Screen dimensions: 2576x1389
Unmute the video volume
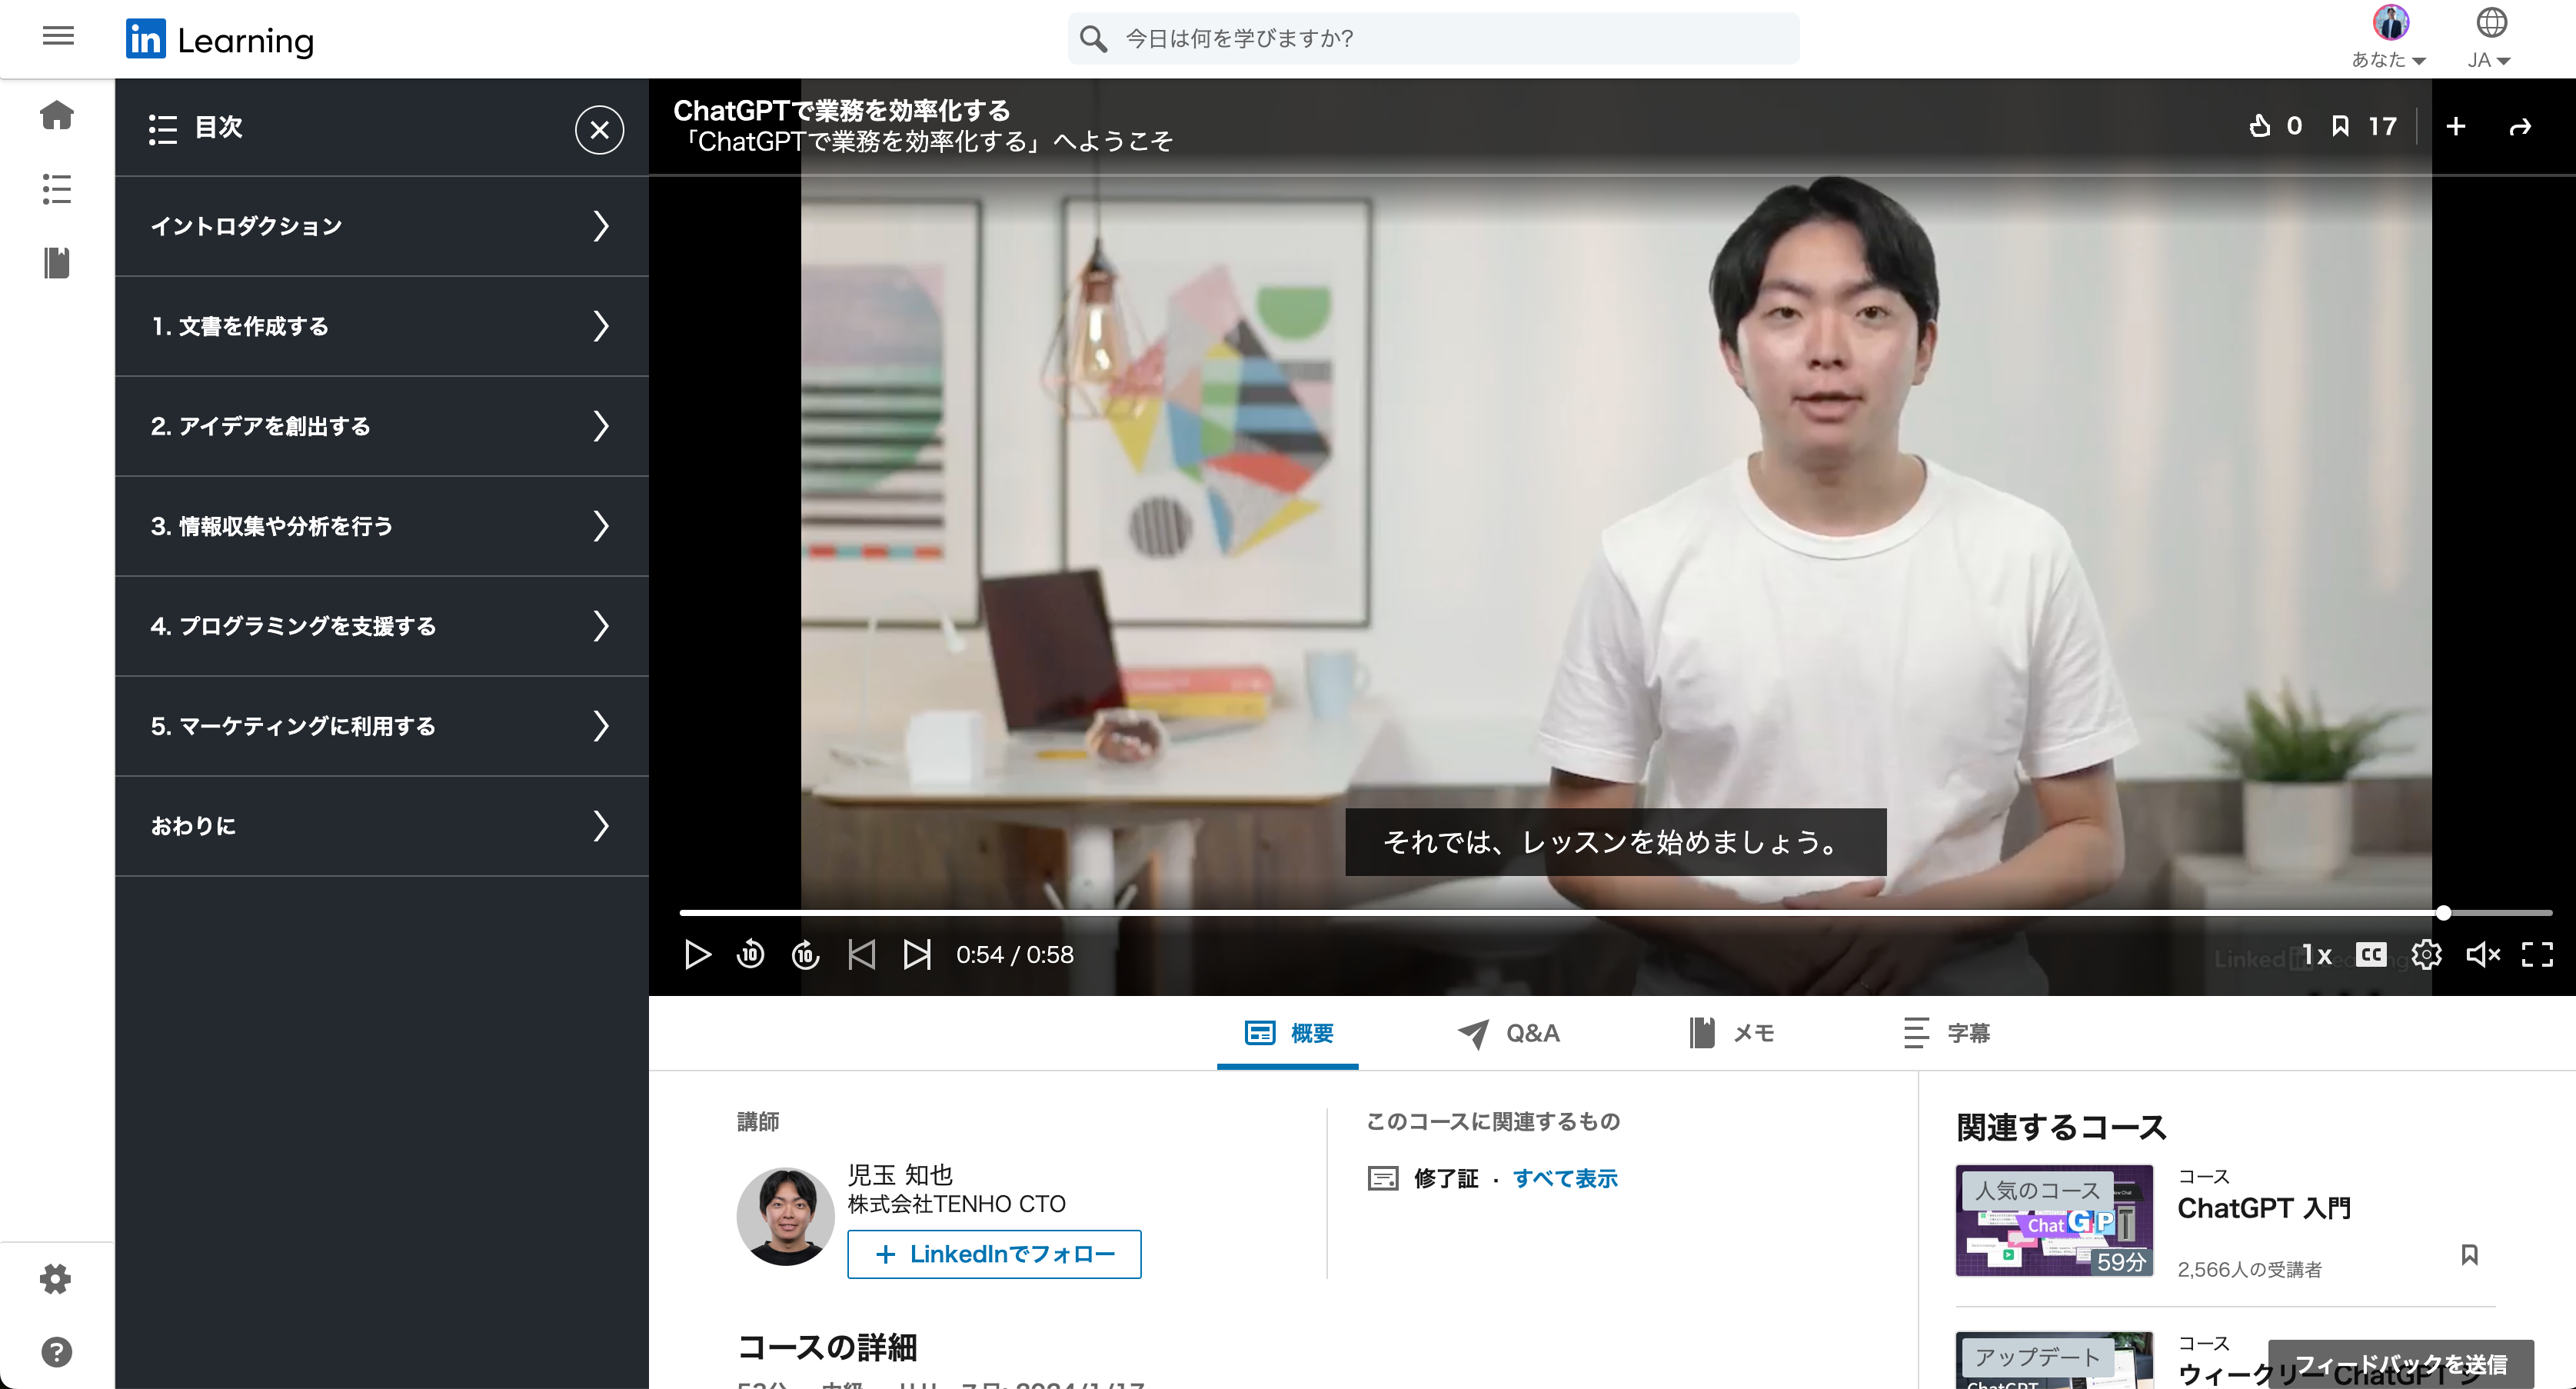pyautogui.click(x=2482, y=955)
